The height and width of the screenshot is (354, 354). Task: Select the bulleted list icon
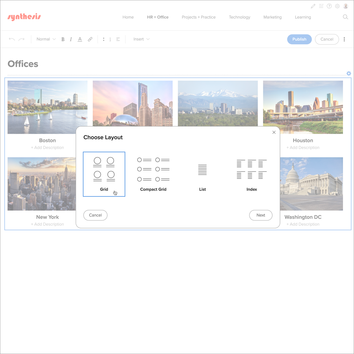click(104, 39)
